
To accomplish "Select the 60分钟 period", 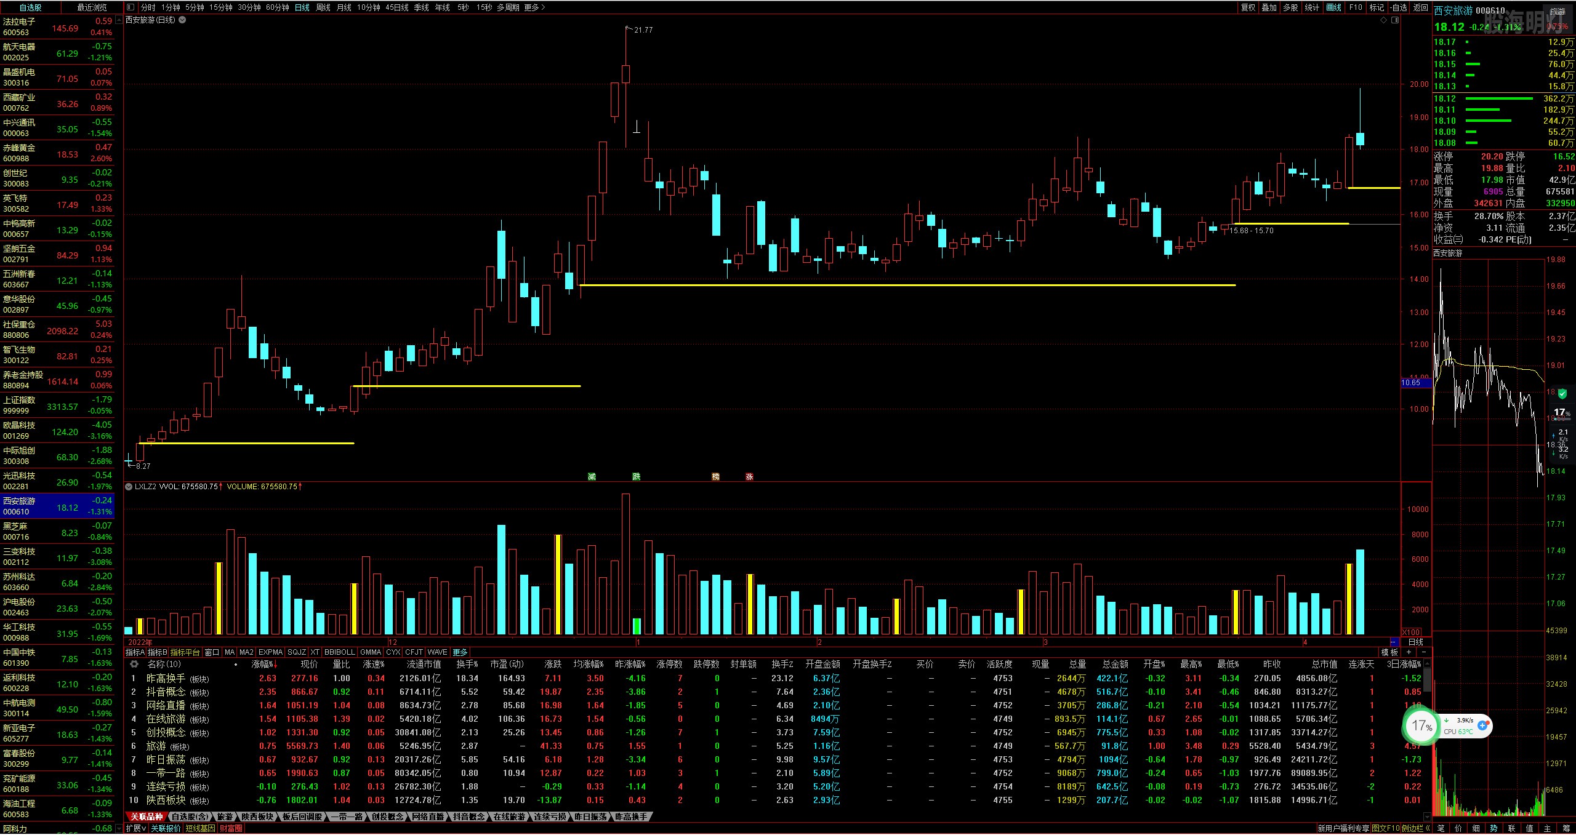I will coord(277,7).
